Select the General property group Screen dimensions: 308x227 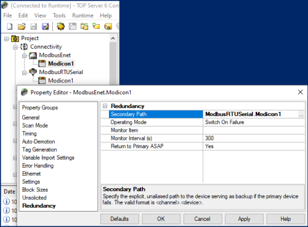(31, 118)
